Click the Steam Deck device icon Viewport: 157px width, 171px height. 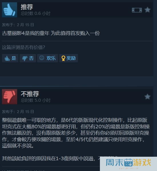point(137,10)
